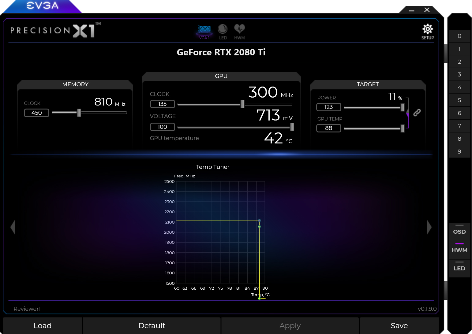The image size is (472, 334).
Task: Click the Load button
Action: point(43,325)
